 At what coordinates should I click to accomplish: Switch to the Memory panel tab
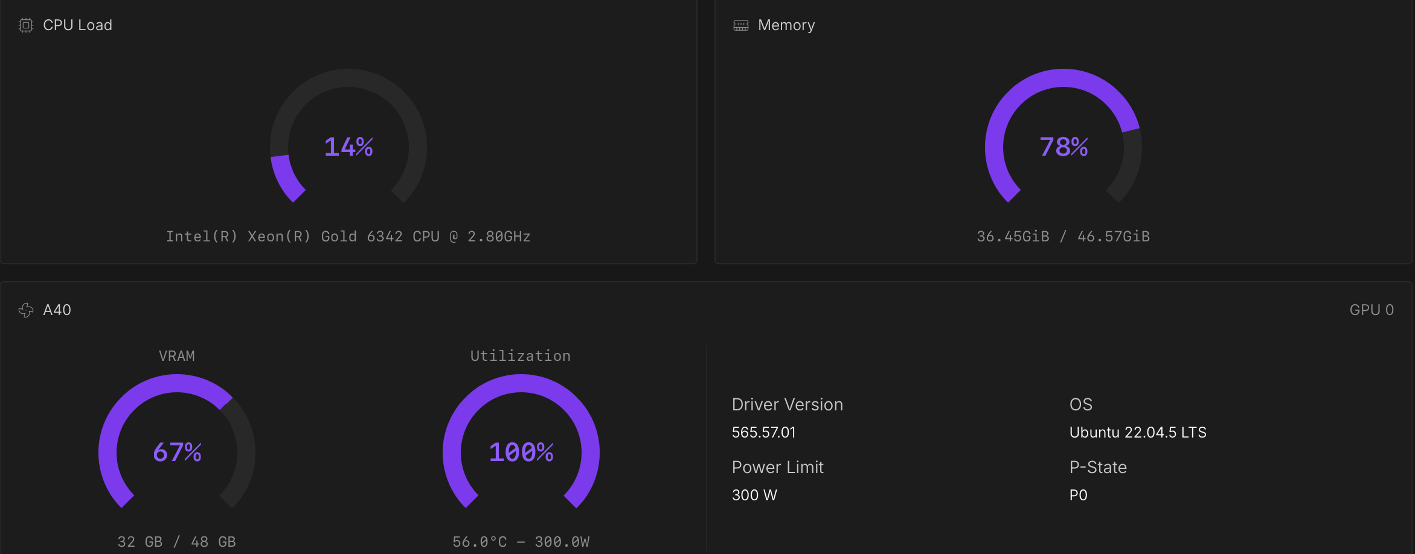[786, 25]
